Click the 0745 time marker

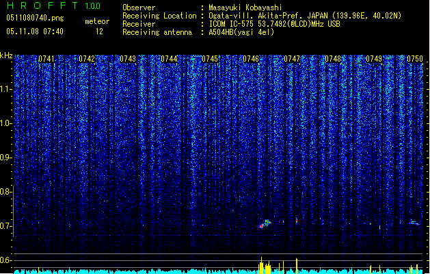pos(210,59)
